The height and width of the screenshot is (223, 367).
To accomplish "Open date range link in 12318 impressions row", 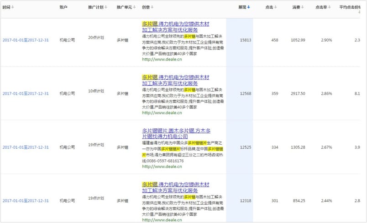I will [26, 201].
